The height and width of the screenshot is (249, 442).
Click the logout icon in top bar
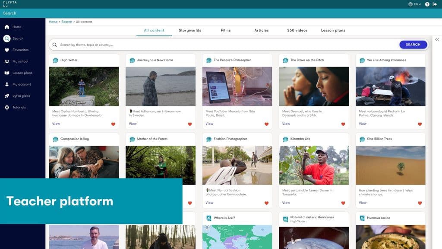(435, 4)
